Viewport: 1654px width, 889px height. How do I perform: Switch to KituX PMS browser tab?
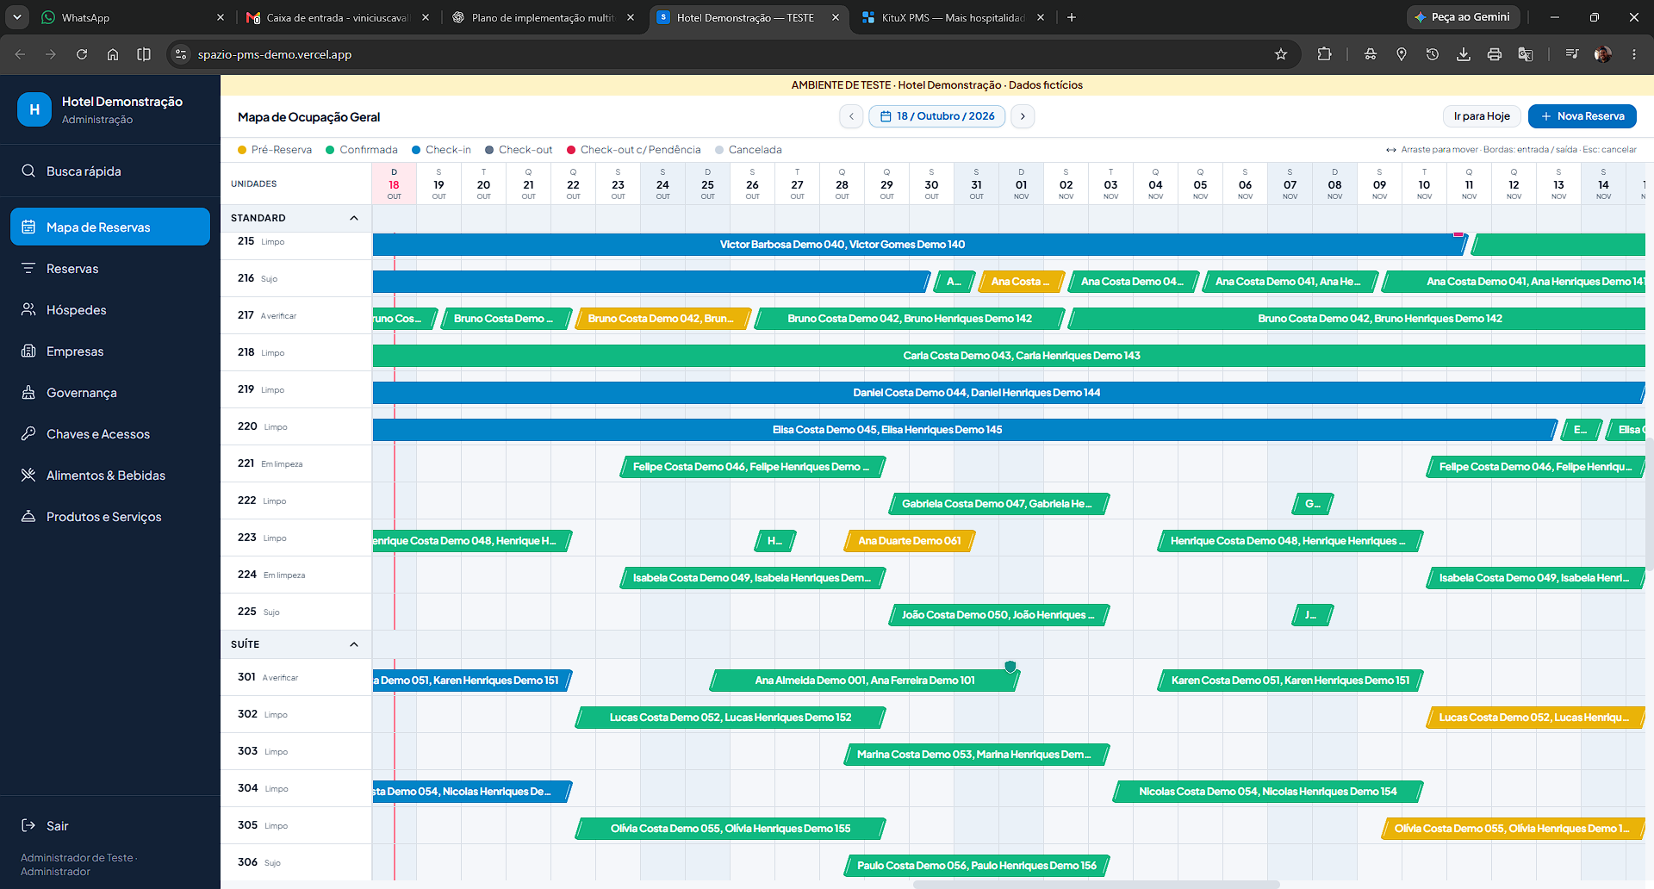954,17
